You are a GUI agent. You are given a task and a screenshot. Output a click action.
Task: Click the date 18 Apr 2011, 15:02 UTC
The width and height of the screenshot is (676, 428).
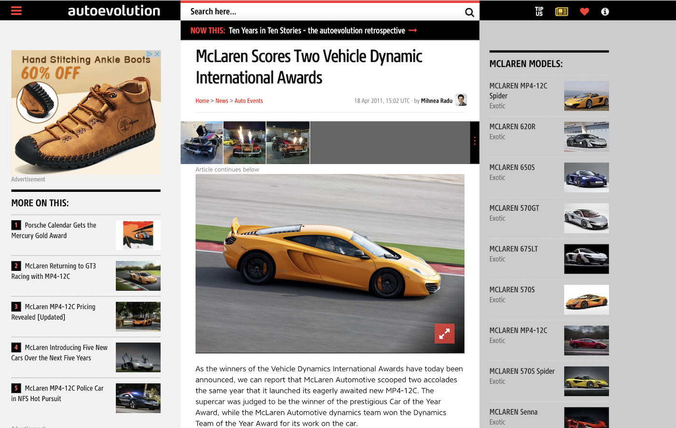(382, 101)
